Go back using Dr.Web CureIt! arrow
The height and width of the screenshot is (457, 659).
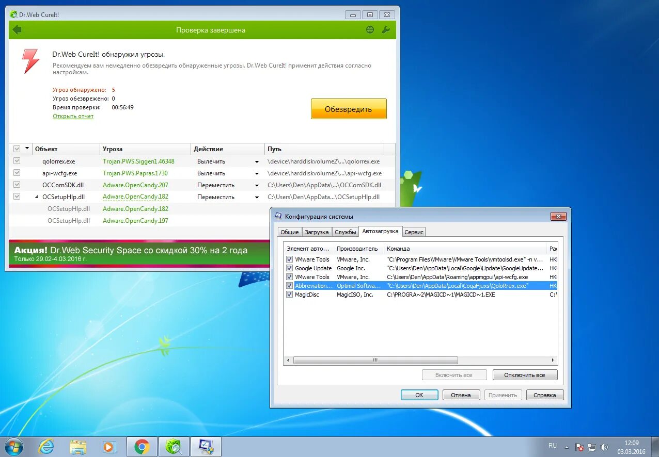pos(17,30)
